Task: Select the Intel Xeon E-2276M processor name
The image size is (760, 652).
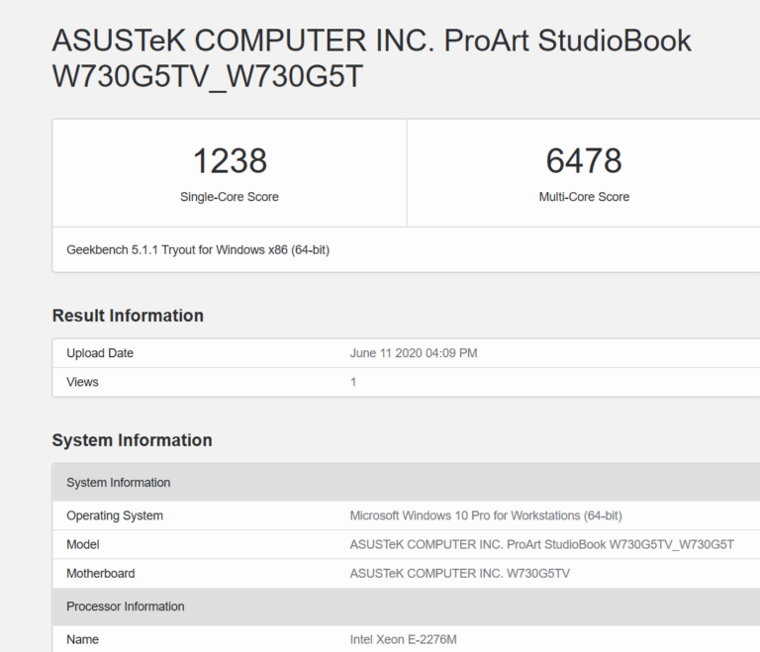Action: coord(404,639)
